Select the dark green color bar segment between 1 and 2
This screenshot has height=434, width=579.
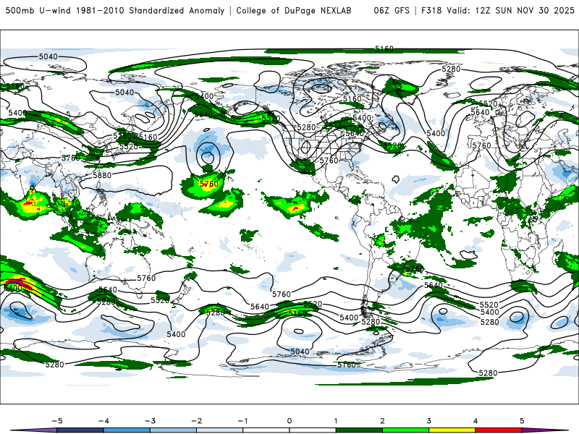click(359, 430)
